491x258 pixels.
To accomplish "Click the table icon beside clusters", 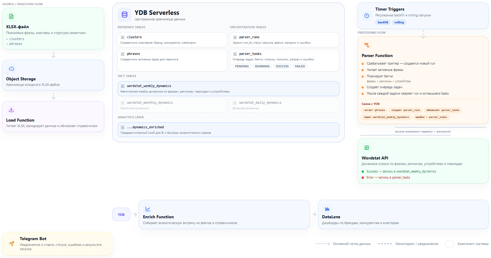I will pos(123,37).
